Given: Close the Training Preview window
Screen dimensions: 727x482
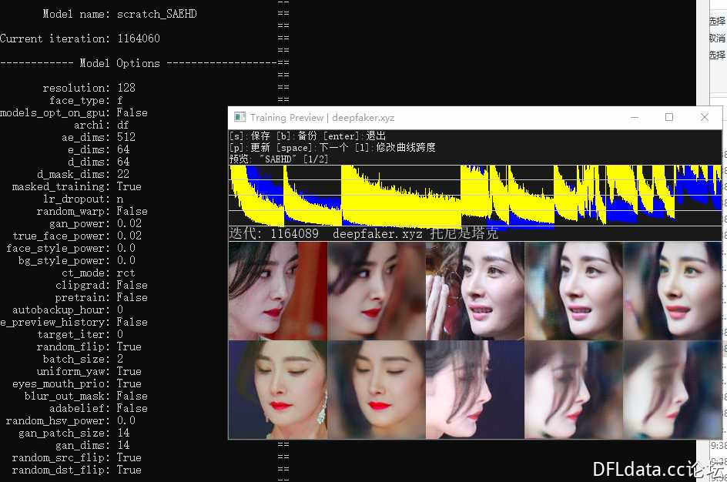Looking at the screenshot, I should click(704, 118).
